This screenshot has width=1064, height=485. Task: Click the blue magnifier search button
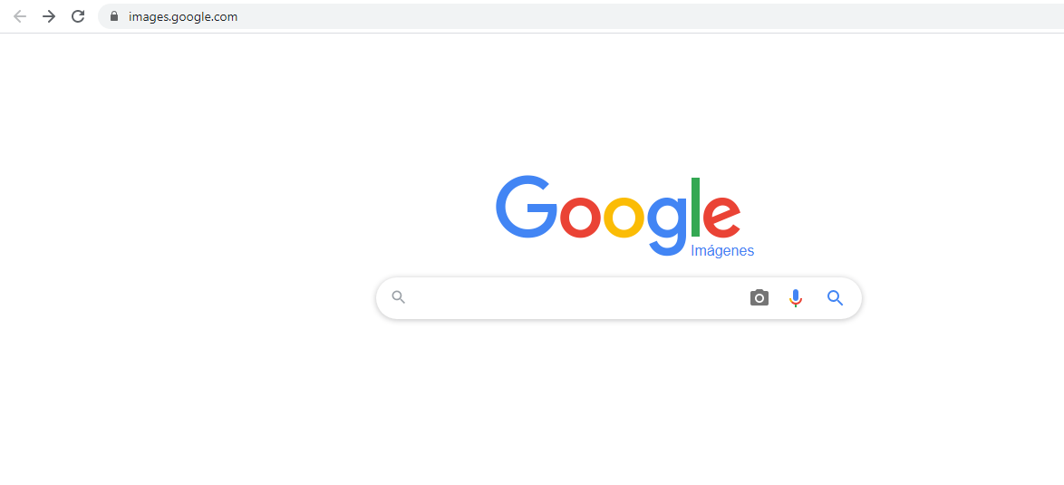(x=836, y=297)
